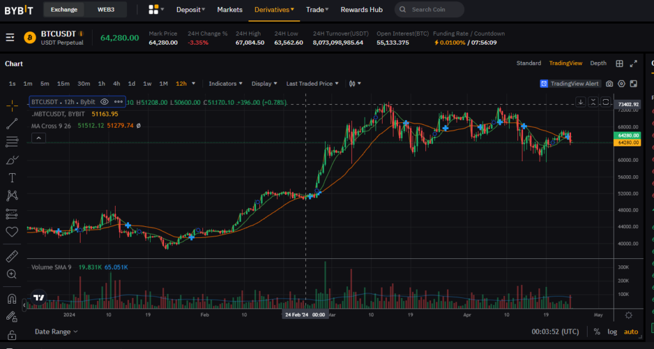Open the prediction and measurement tools

point(12,214)
